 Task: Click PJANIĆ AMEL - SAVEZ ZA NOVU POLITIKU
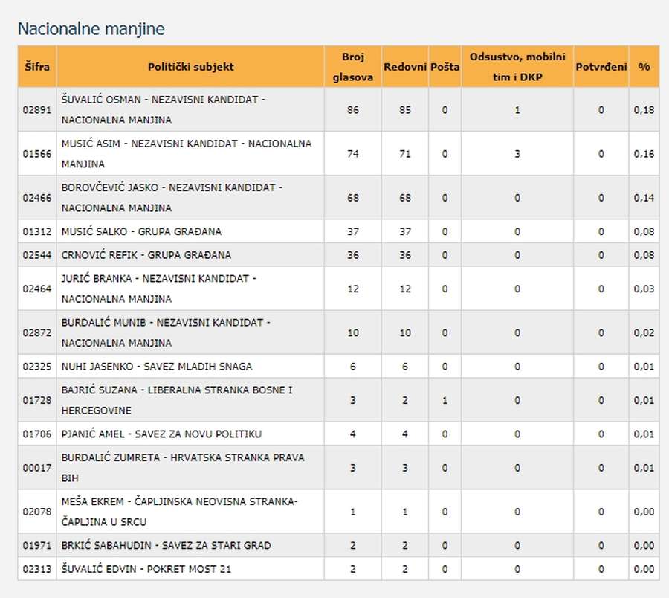coord(161,434)
